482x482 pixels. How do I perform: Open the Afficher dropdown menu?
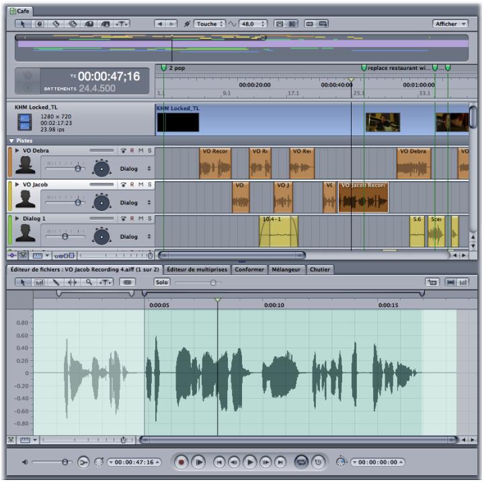pos(450,24)
